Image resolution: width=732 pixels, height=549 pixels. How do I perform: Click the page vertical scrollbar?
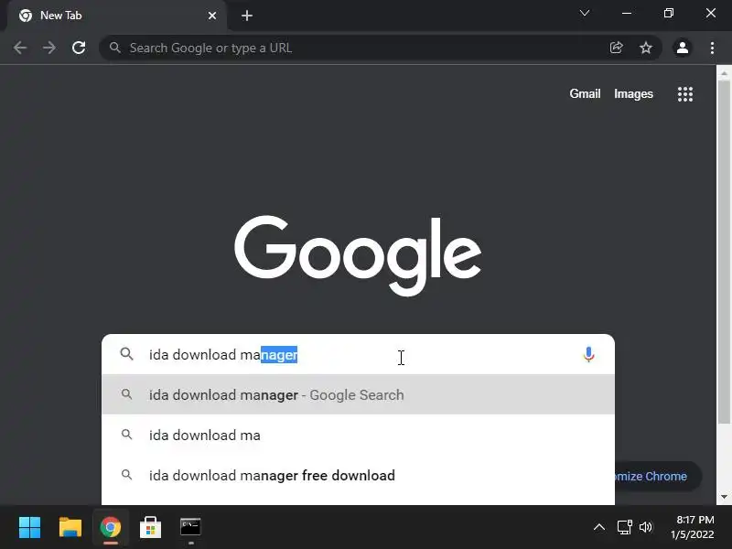724,253
